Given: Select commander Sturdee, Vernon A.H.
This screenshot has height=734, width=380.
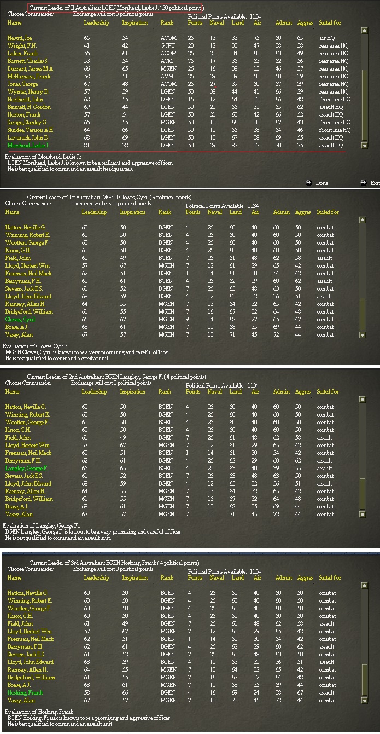Looking at the screenshot, I should coord(31,130).
